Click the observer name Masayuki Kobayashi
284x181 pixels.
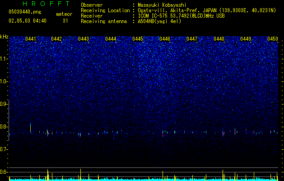162,5
